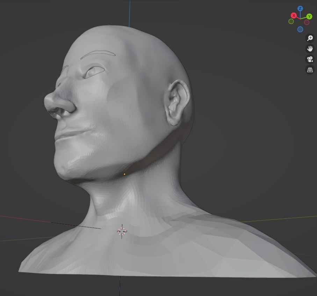Click the 3D cursor on the chest

(x=122, y=231)
